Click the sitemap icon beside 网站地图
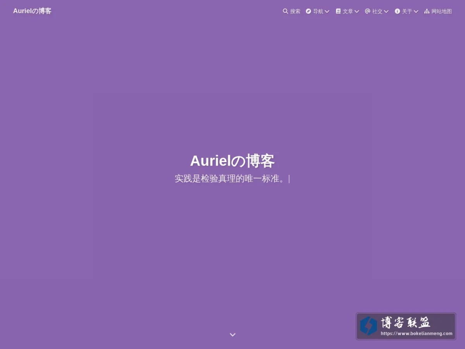The width and height of the screenshot is (465, 349). click(427, 11)
